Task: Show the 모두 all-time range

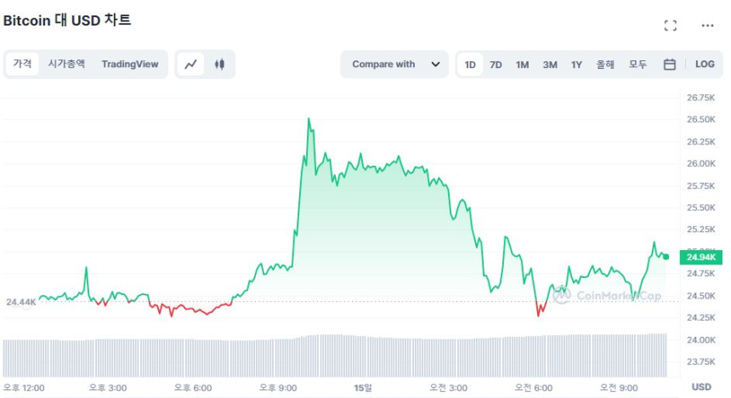Action: (637, 65)
